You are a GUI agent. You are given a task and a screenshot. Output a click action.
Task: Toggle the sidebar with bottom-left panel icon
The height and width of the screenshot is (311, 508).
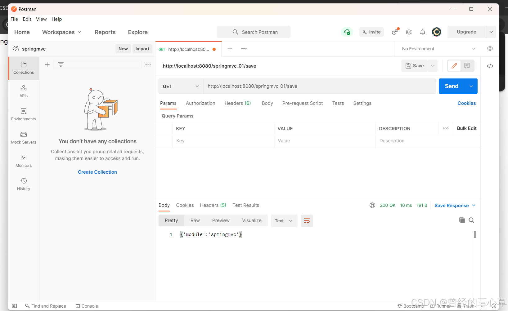[14, 306]
